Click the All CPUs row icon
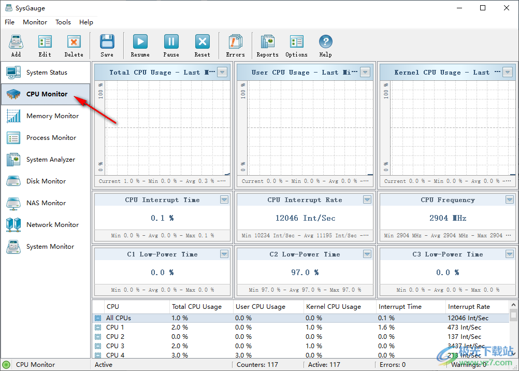 pos(98,318)
